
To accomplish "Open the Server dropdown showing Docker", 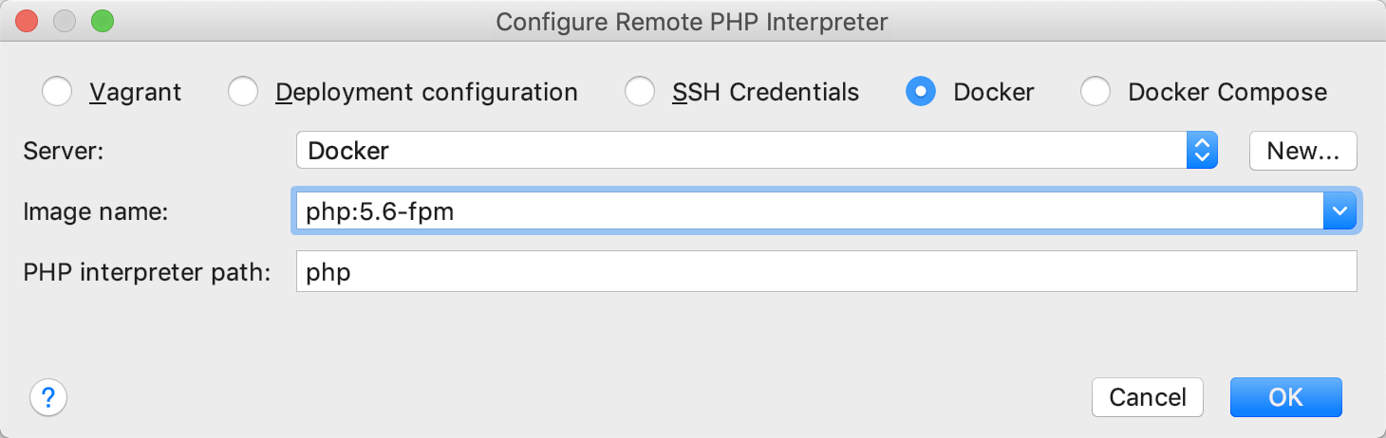I will [756, 151].
